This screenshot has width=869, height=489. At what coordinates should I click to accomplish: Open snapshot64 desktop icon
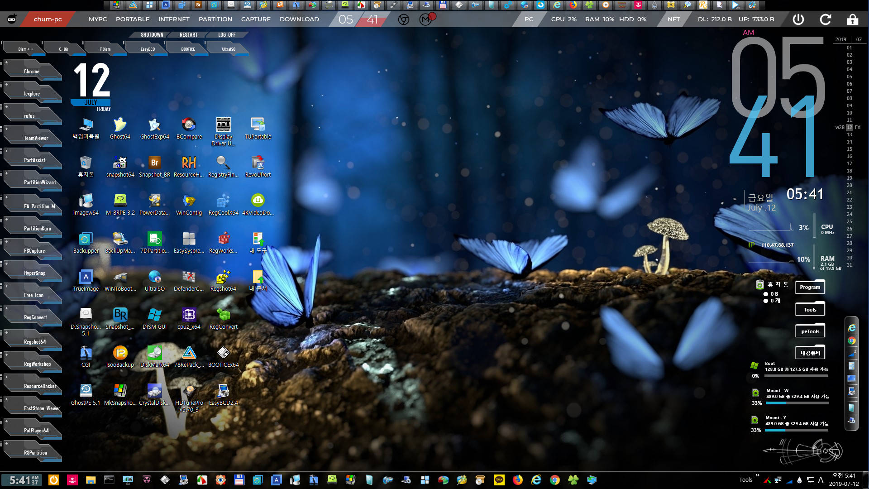pos(120,167)
